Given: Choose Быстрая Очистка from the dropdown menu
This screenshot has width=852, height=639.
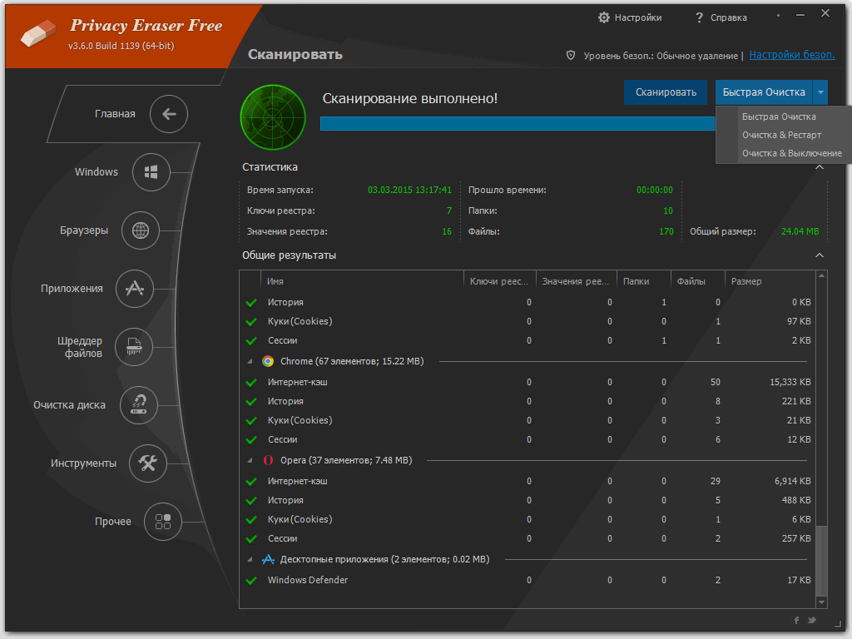Looking at the screenshot, I should point(779,116).
